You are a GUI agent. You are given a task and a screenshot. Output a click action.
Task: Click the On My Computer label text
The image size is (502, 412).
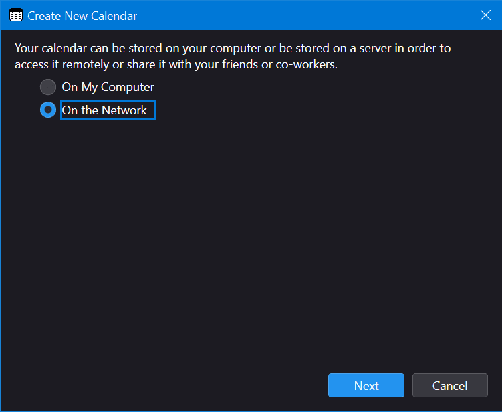(108, 87)
